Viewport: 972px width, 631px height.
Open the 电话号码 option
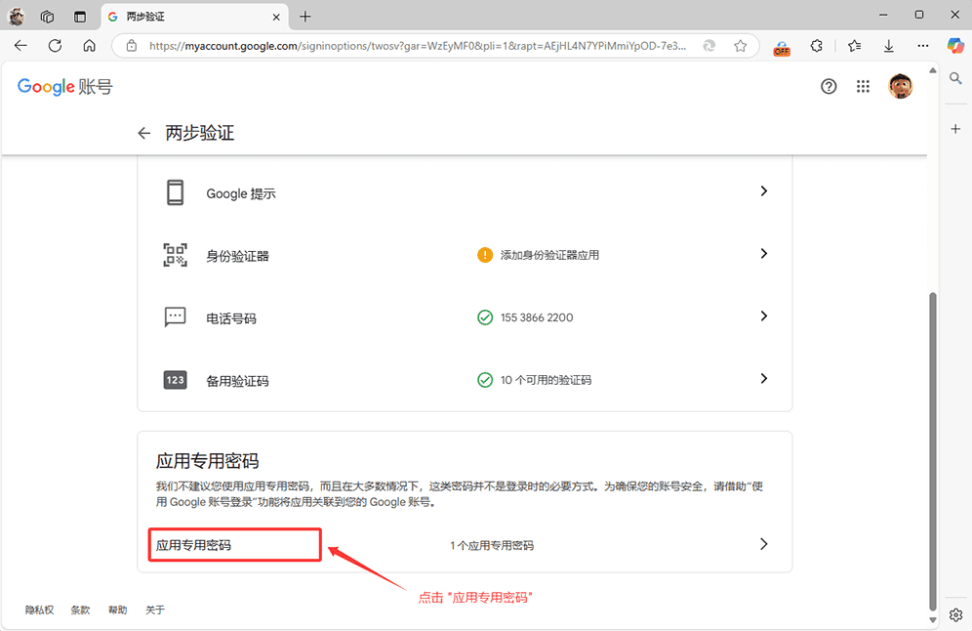[x=465, y=317]
